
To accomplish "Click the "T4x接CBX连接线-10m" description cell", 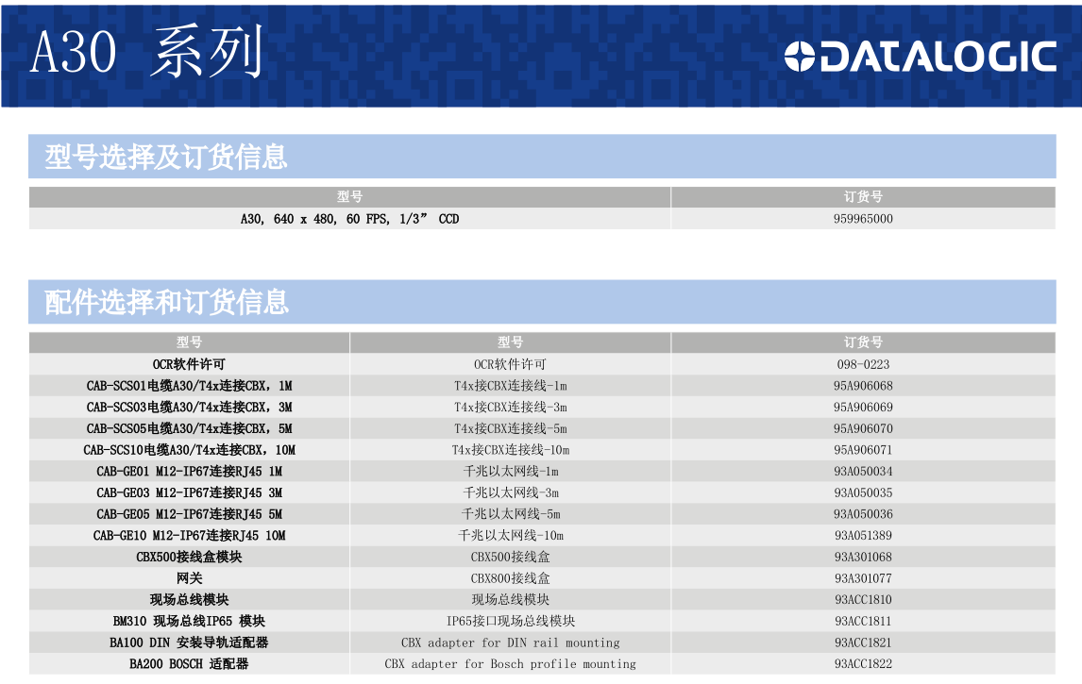I will pos(510,450).
